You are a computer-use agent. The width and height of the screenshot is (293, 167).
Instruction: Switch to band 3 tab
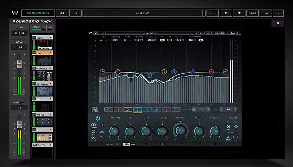point(138,110)
